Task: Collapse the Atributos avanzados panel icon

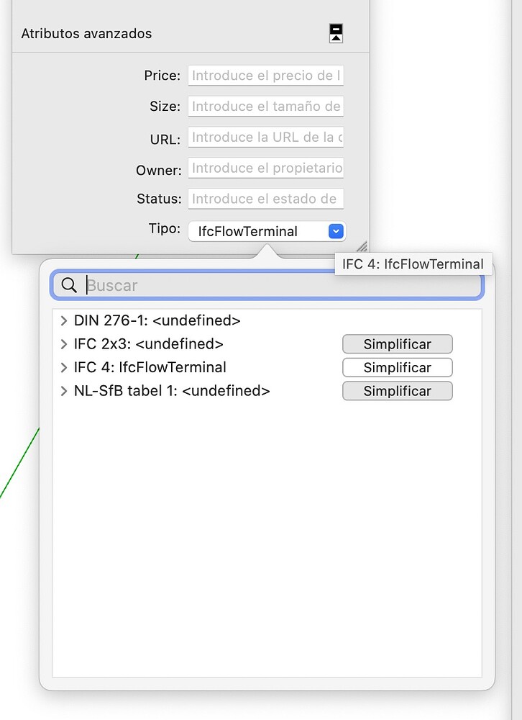Action: [336, 34]
